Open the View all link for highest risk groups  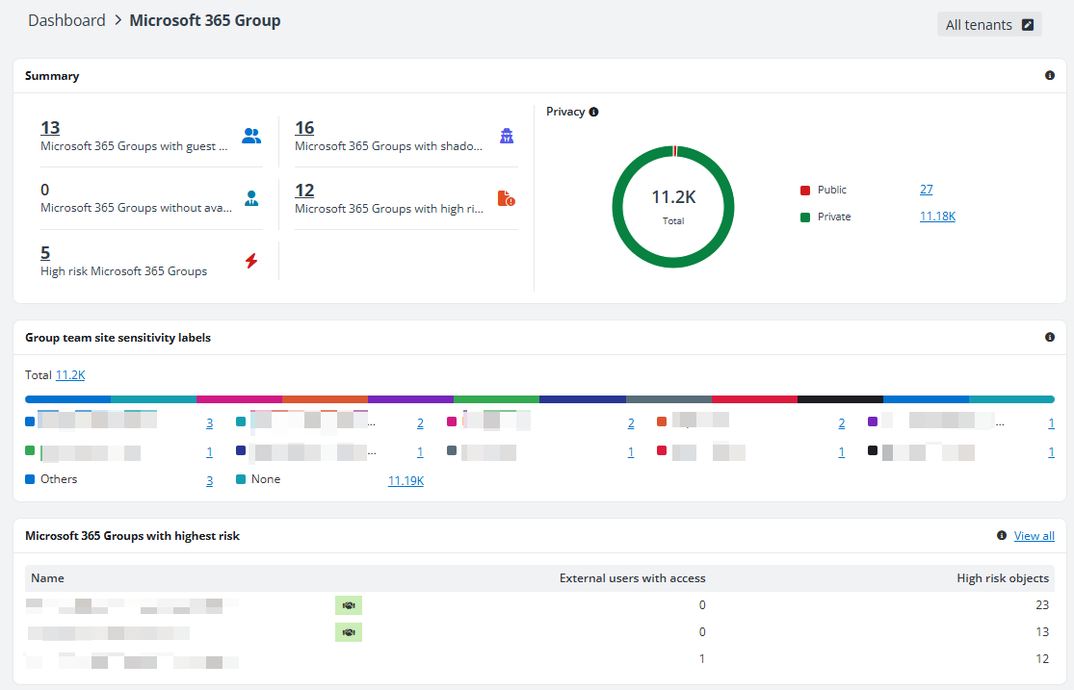coord(1034,535)
